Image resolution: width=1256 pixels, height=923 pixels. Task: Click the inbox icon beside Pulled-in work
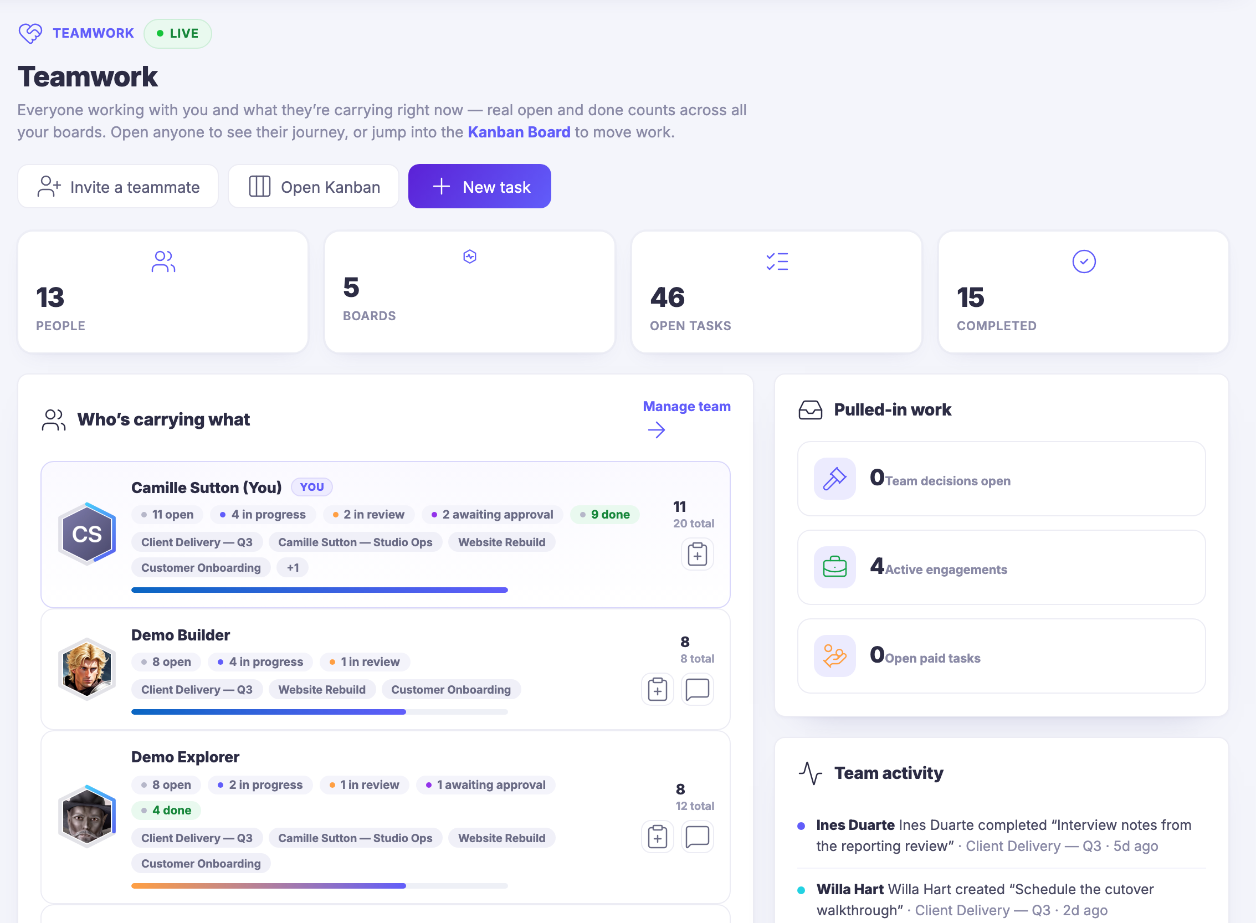[x=810, y=409]
